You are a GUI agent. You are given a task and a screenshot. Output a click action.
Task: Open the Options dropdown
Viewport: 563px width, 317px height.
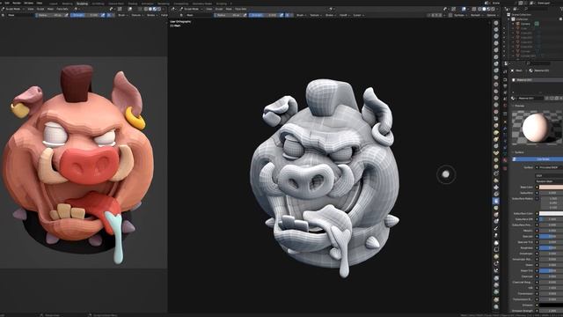point(492,16)
